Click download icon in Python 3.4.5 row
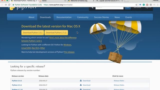The image size is (160, 90). pyautogui.click(x=81, y=80)
